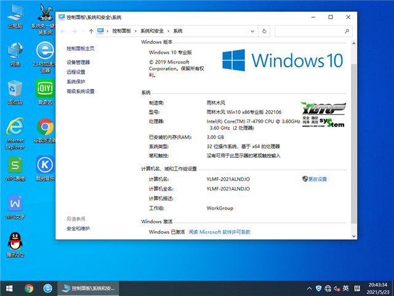Click the back navigation arrow

click(x=63, y=31)
